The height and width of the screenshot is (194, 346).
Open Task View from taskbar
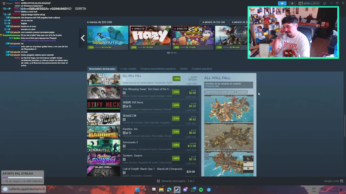coord(154,190)
